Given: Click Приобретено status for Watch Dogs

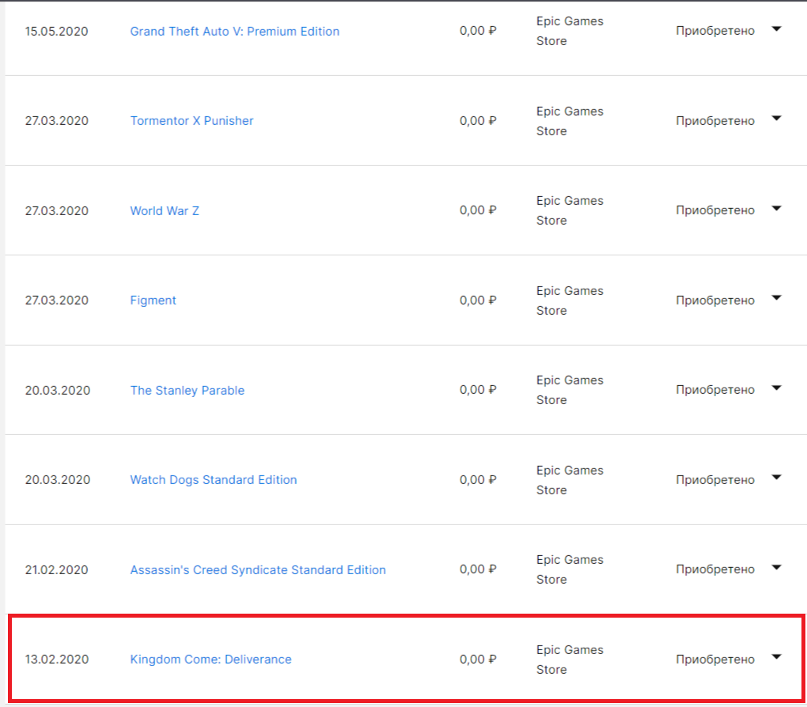Looking at the screenshot, I should pos(715,480).
